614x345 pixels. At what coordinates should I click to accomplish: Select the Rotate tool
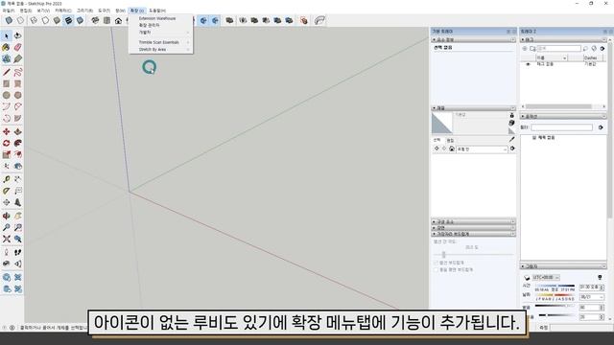7,143
